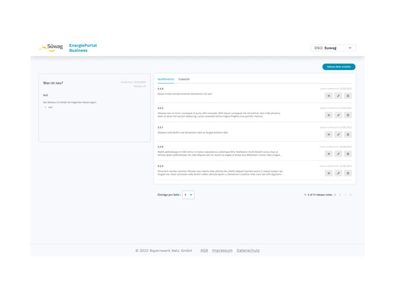Switch to the Entwürfe tab
Screen dimensions: 395x296
click(x=184, y=79)
